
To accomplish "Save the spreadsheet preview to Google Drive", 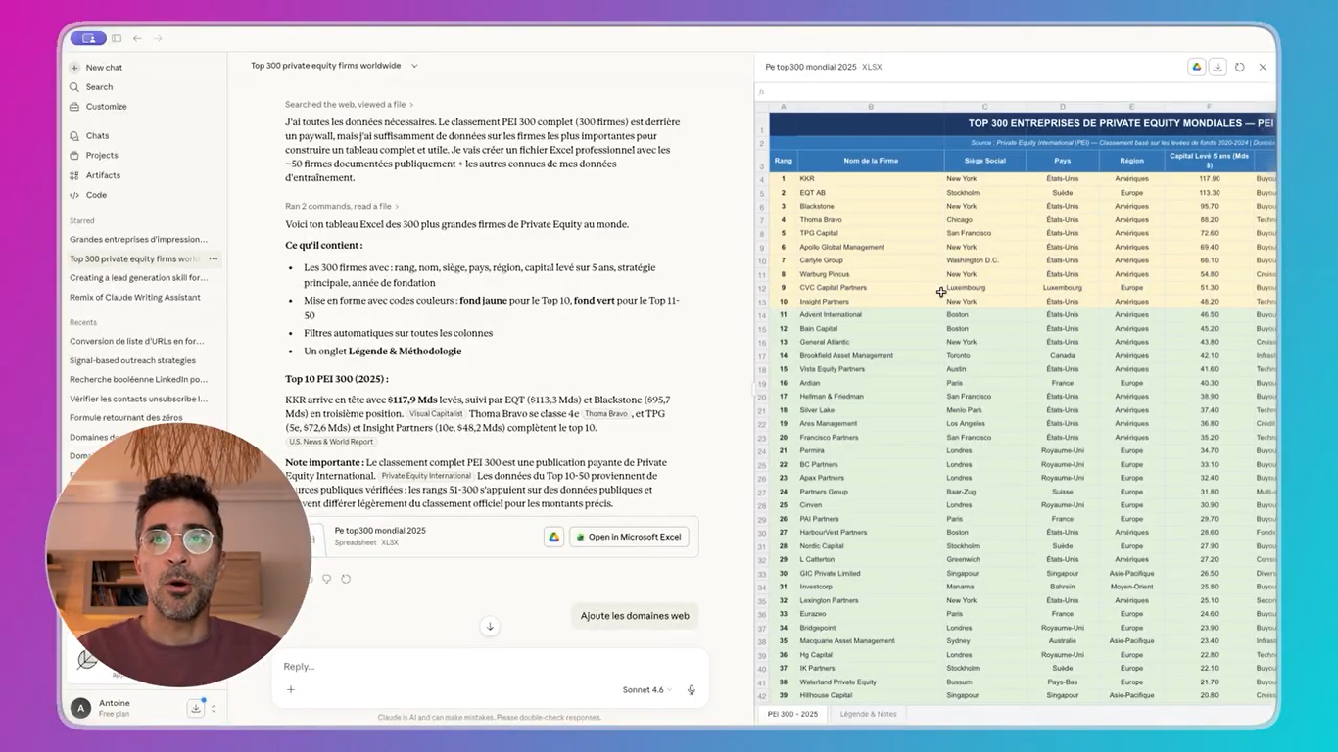I will pos(1196,67).
